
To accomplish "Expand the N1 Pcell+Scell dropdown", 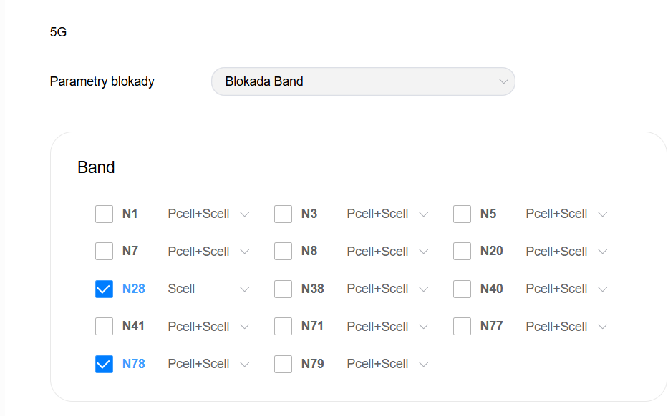I will (x=208, y=214).
